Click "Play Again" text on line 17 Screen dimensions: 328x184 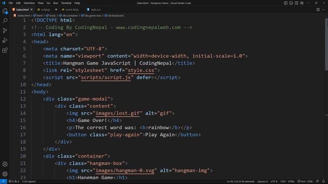160,134
